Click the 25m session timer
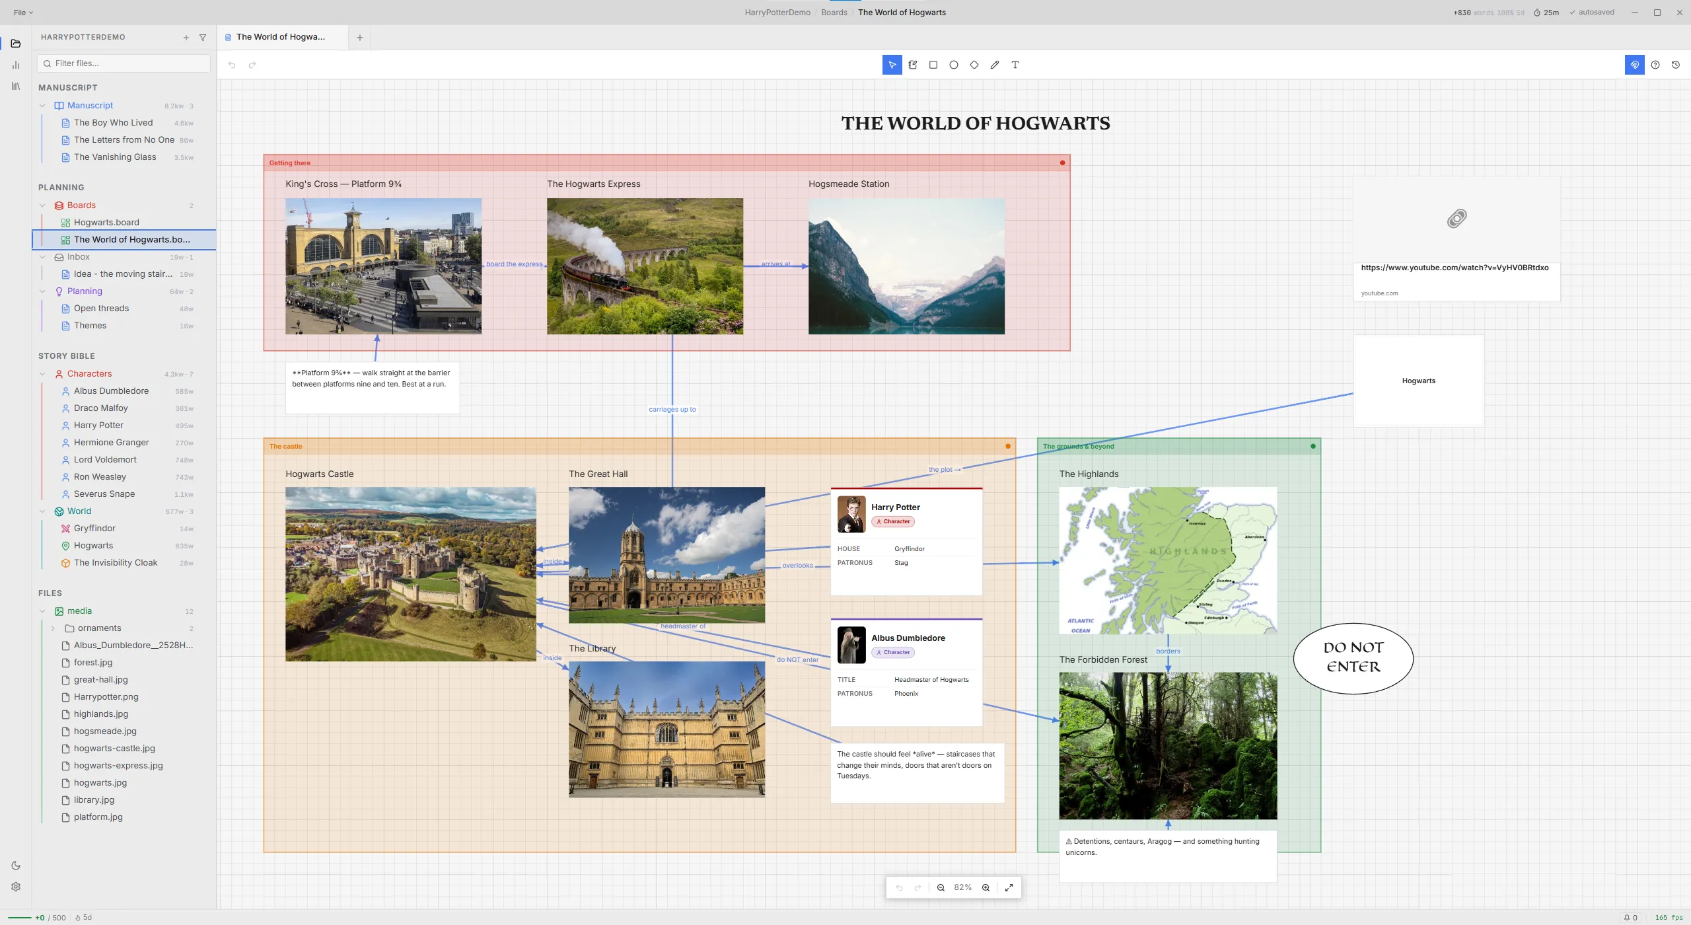The image size is (1691, 925). click(x=1546, y=13)
